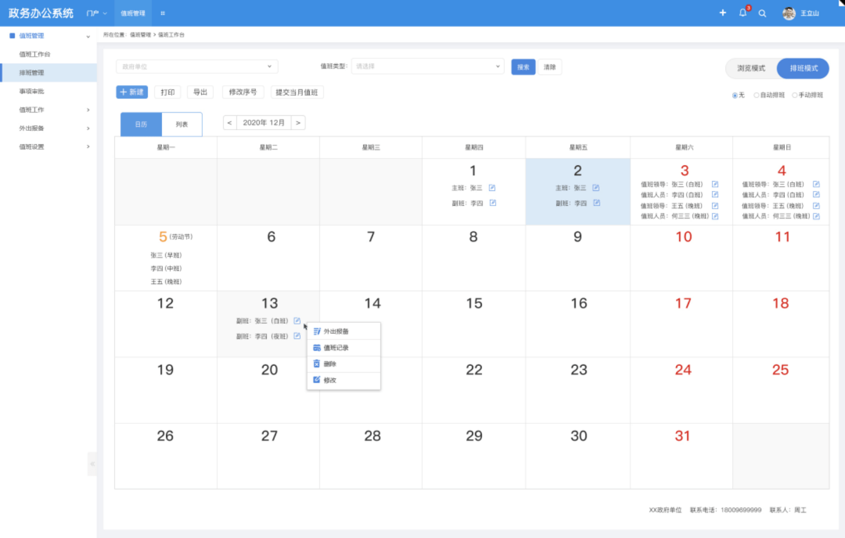Click edit icon beside 主班 张三 on day 1

click(492, 188)
